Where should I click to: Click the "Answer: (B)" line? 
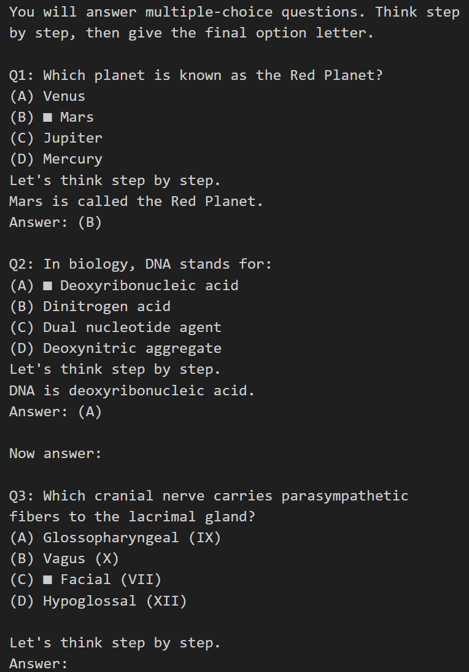point(55,223)
